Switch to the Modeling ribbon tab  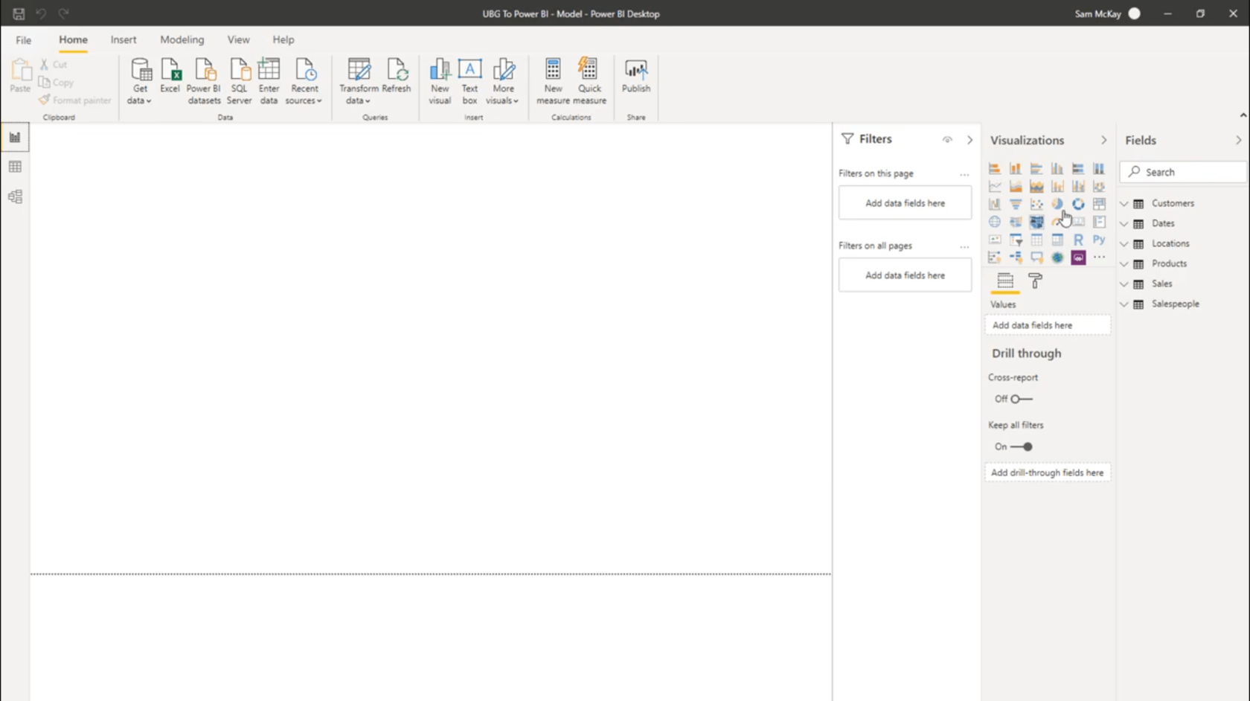[182, 39]
